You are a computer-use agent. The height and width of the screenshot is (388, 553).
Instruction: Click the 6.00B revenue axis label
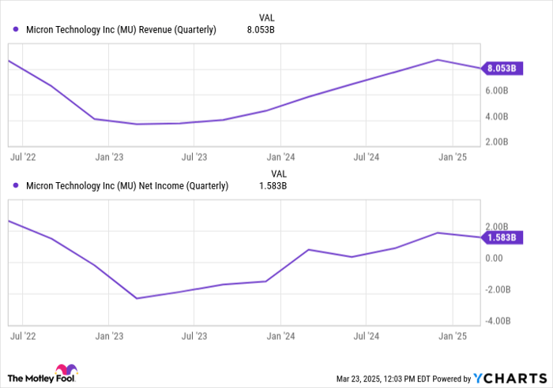497,91
